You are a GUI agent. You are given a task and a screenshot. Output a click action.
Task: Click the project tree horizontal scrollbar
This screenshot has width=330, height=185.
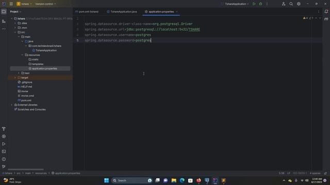pyautogui.click(x=26, y=169)
